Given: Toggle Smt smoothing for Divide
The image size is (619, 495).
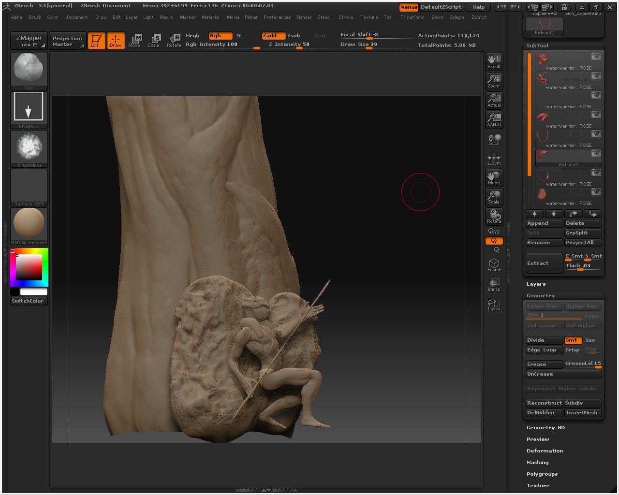Looking at the screenshot, I should (573, 340).
